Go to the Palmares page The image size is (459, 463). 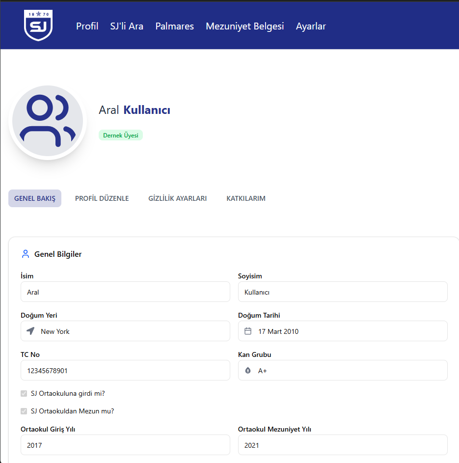(x=174, y=27)
